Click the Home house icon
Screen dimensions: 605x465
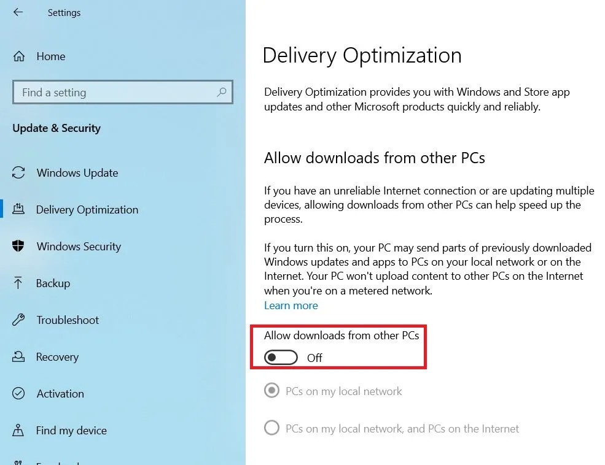pyautogui.click(x=19, y=56)
